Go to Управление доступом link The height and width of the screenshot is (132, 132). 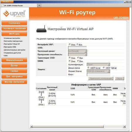(12, 53)
